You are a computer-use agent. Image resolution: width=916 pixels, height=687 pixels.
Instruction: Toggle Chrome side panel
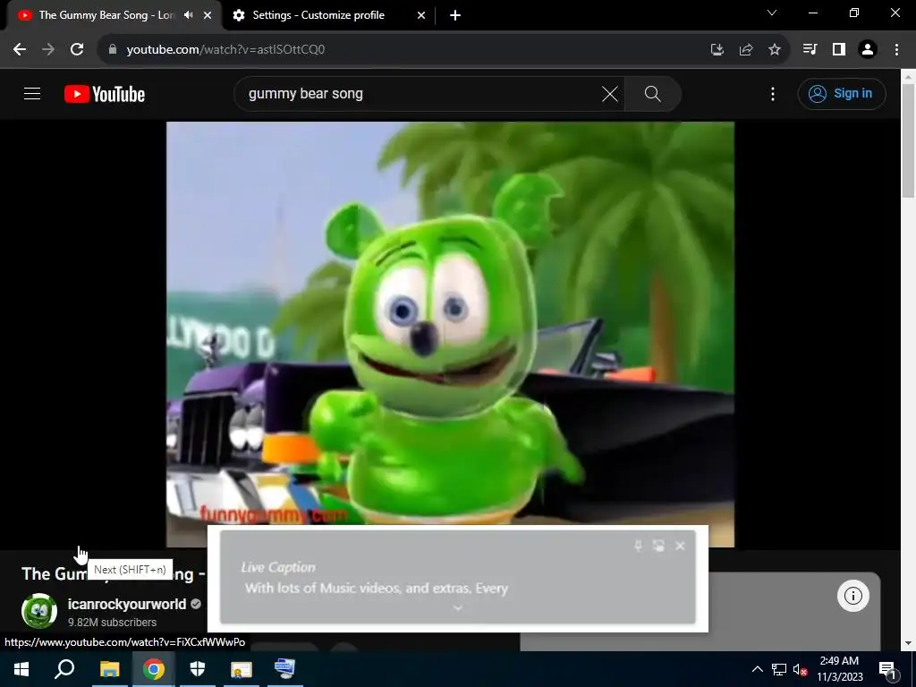839,50
